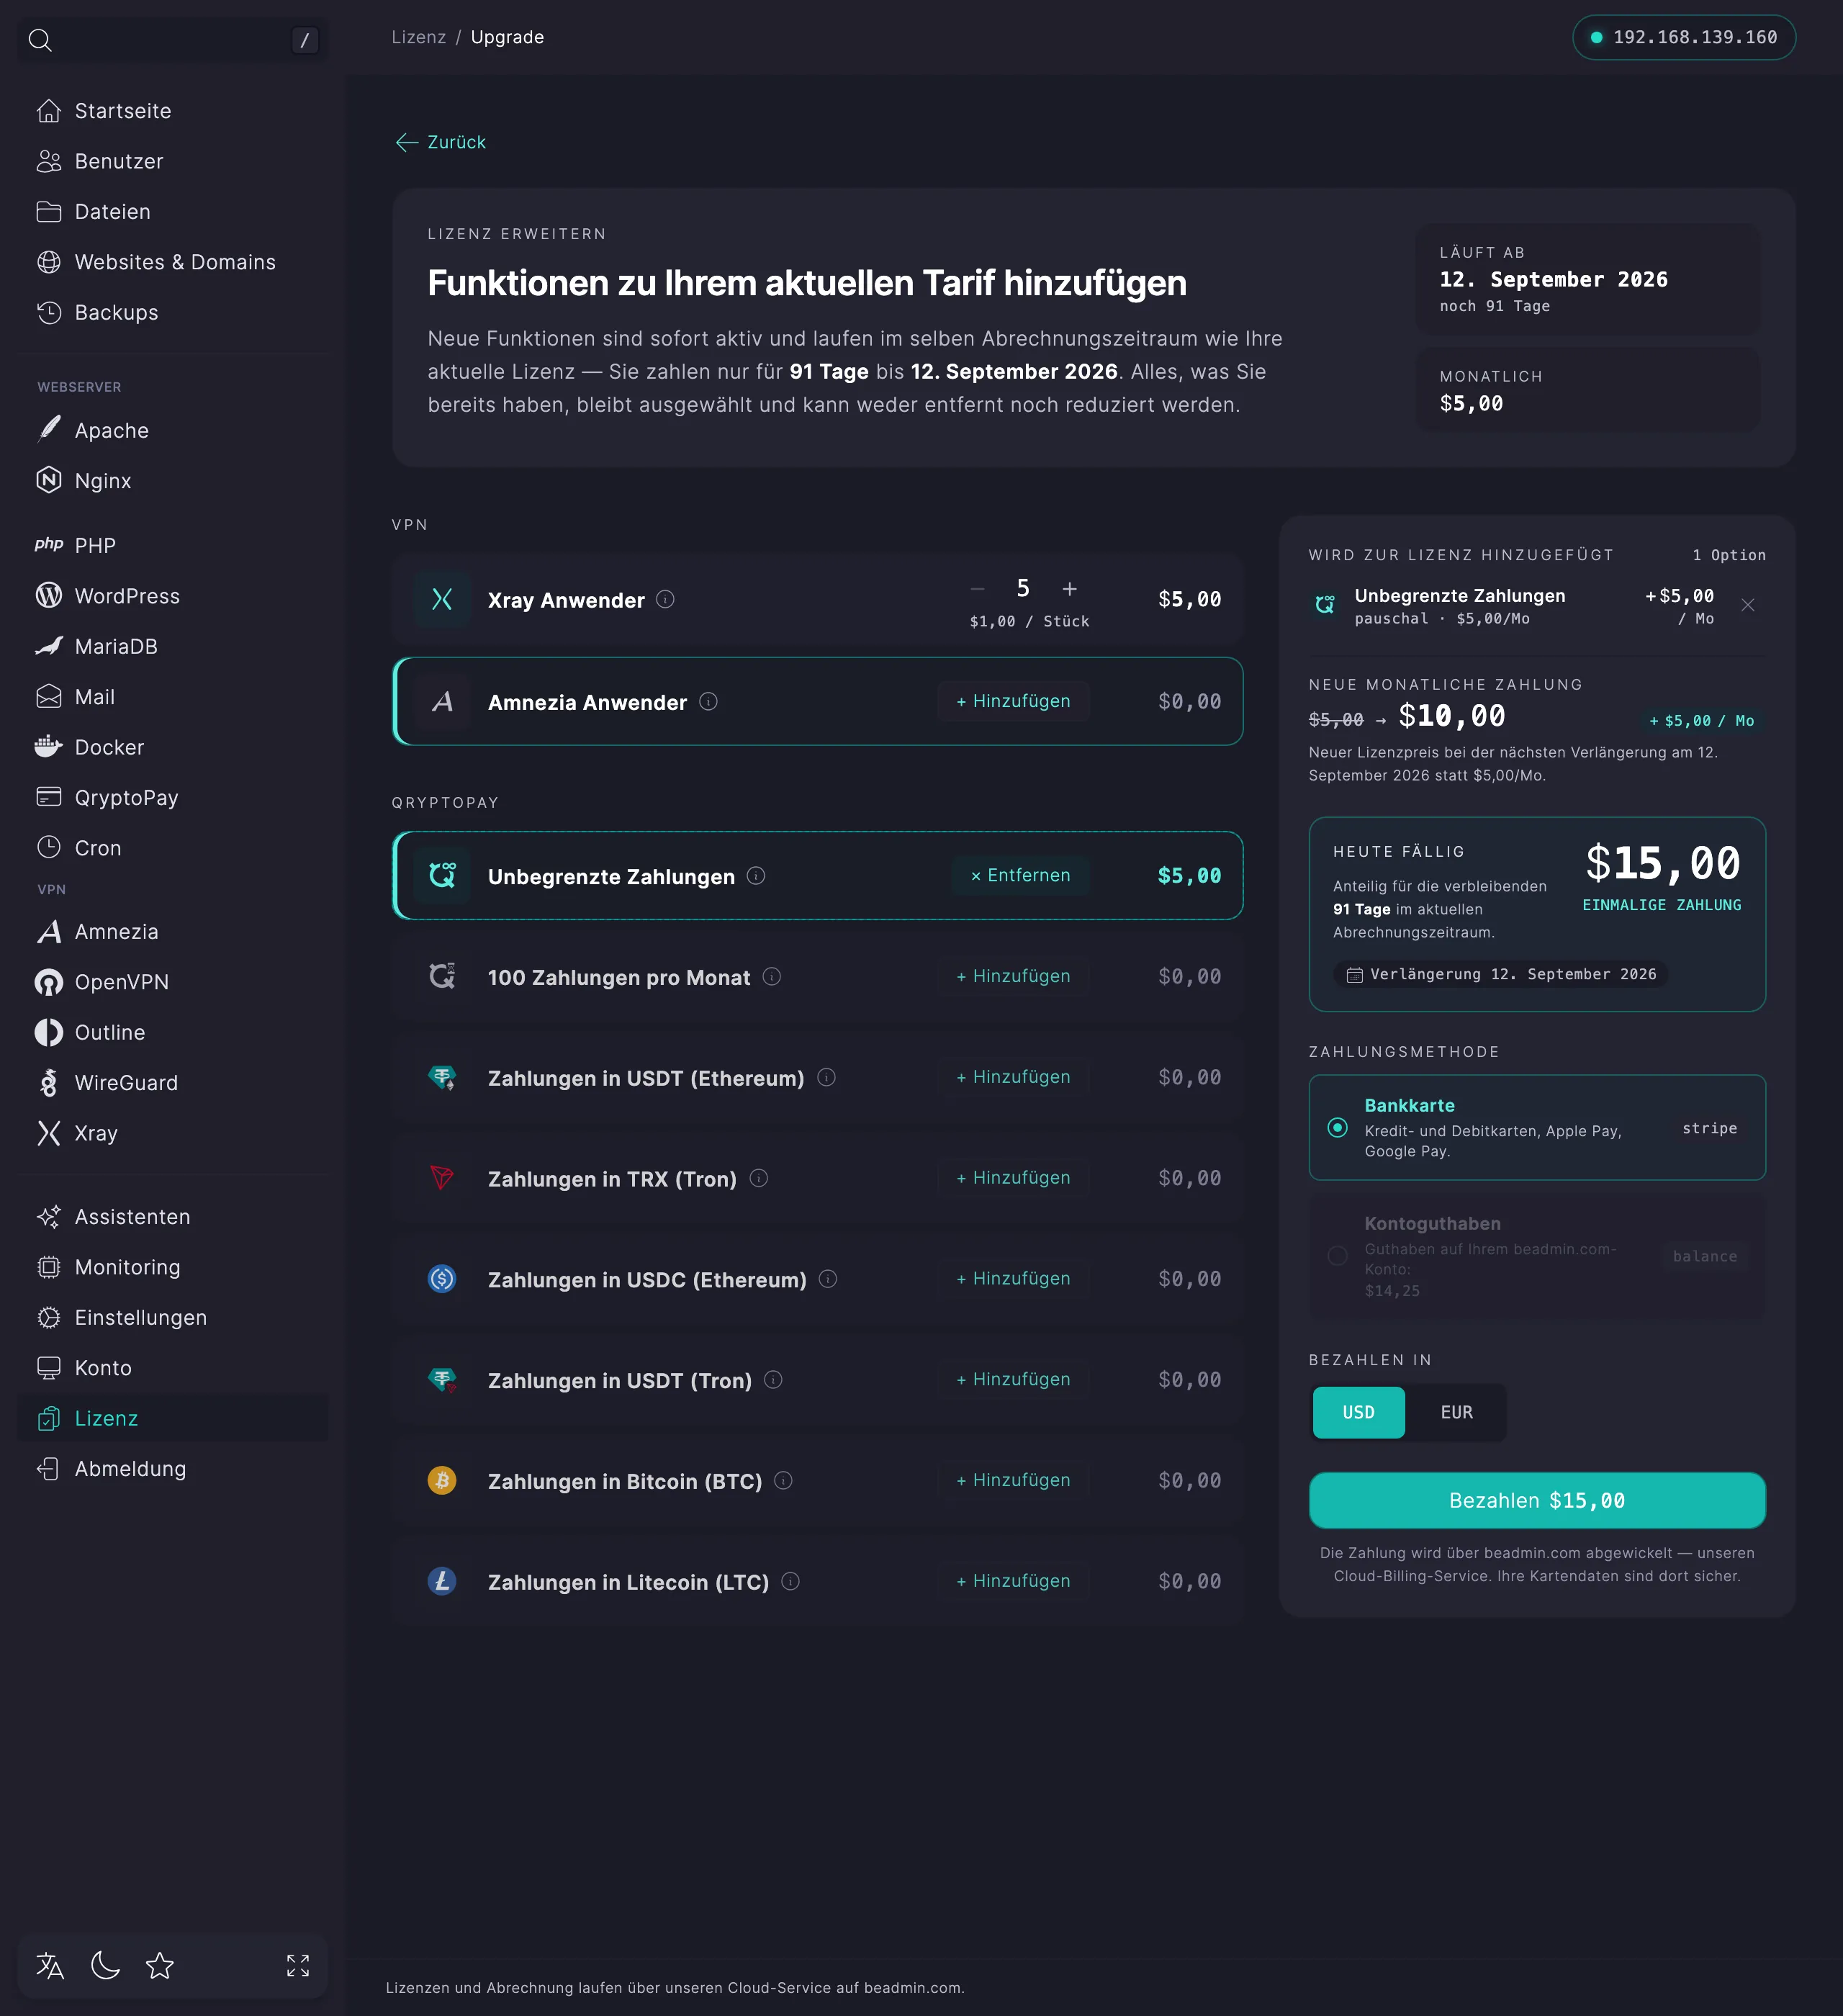Open Nginx web server page
This screenshot has width=1843, height=2016.
173,480
